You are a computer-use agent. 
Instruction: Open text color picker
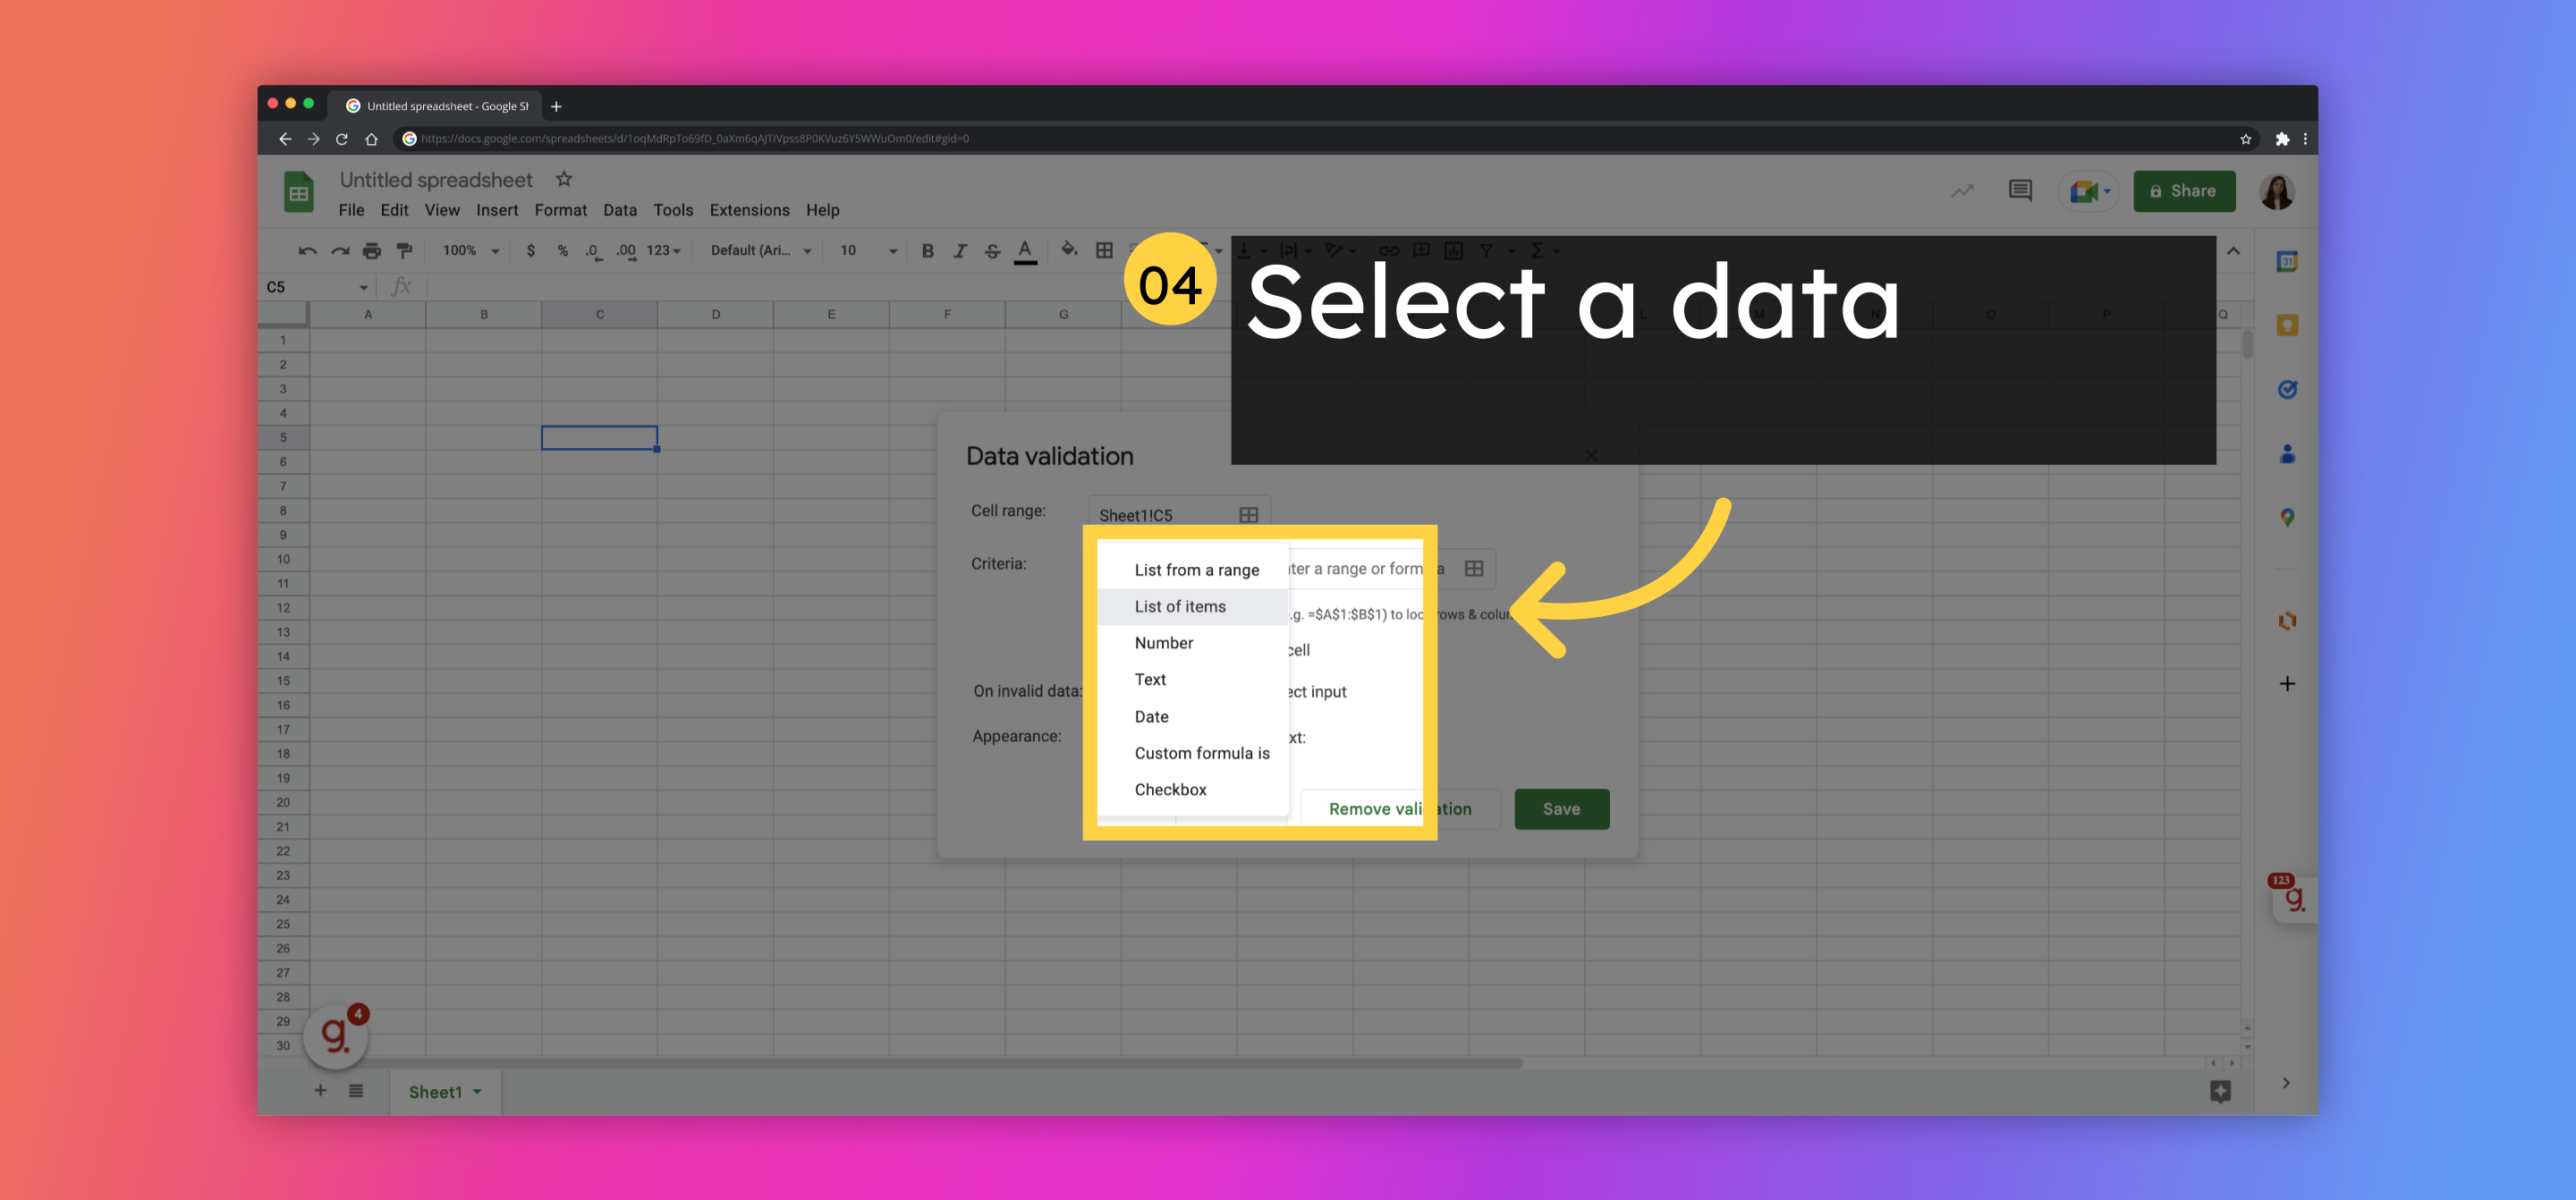pos(1025,251)
